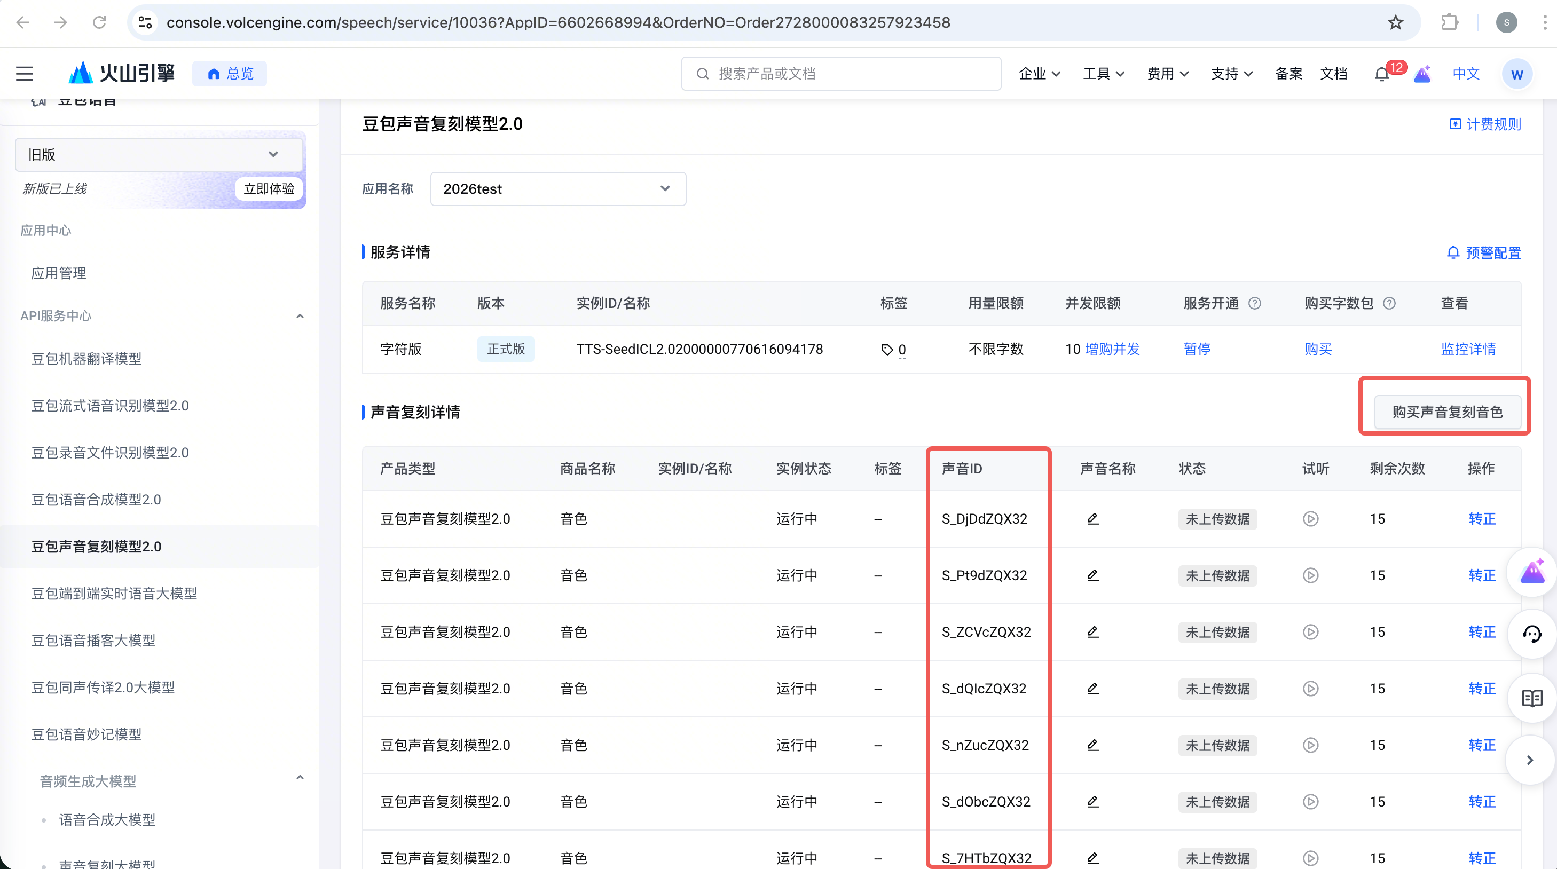This screenshot has height=869, width=1557.
Task: Open the floating customer service headset button
Action: pyautogui.click(x=1531, y=634)
